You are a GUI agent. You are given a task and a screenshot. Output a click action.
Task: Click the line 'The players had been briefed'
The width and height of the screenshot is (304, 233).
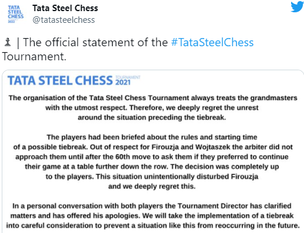tap(152, 137)
